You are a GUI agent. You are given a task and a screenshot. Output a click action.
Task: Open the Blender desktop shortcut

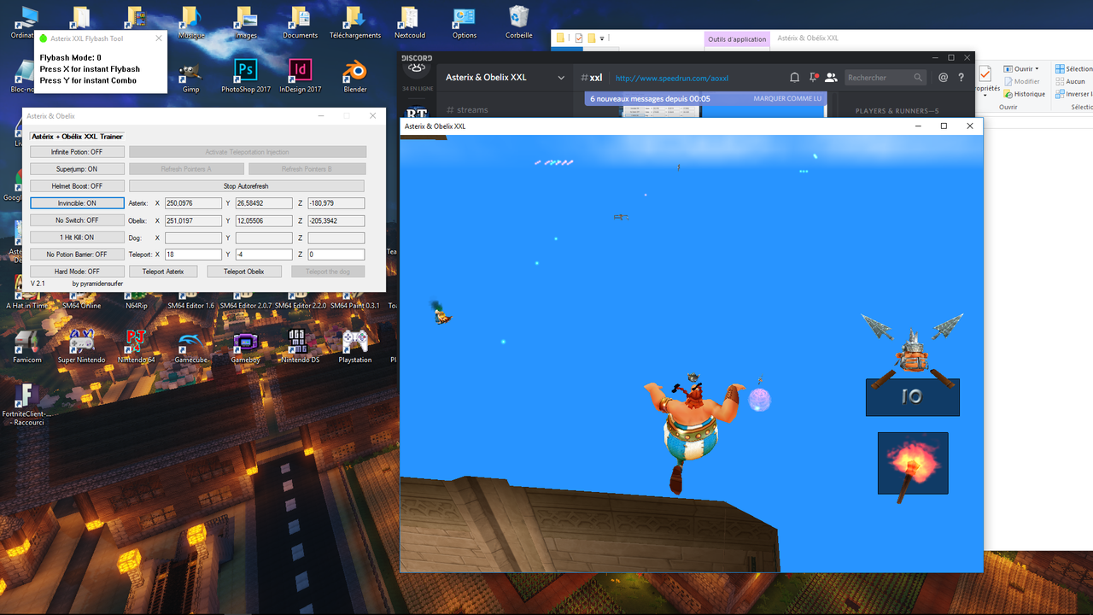(355, 77)
